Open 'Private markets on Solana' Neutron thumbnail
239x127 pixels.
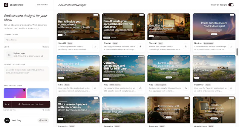(x=214, y=27)
